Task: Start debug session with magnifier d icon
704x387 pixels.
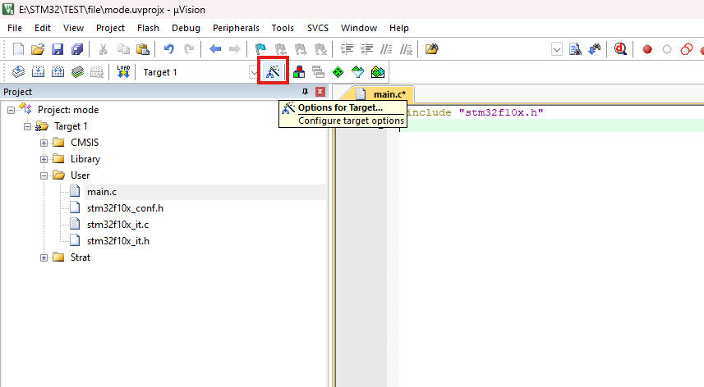Action: [x=620, y=49]
